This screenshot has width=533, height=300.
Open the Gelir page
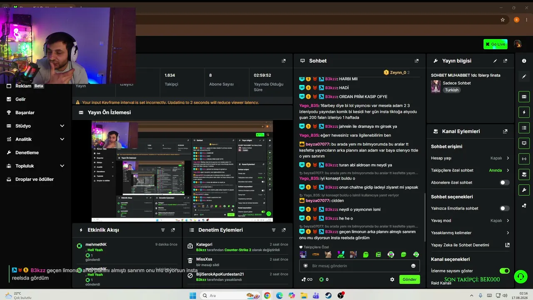21,99
